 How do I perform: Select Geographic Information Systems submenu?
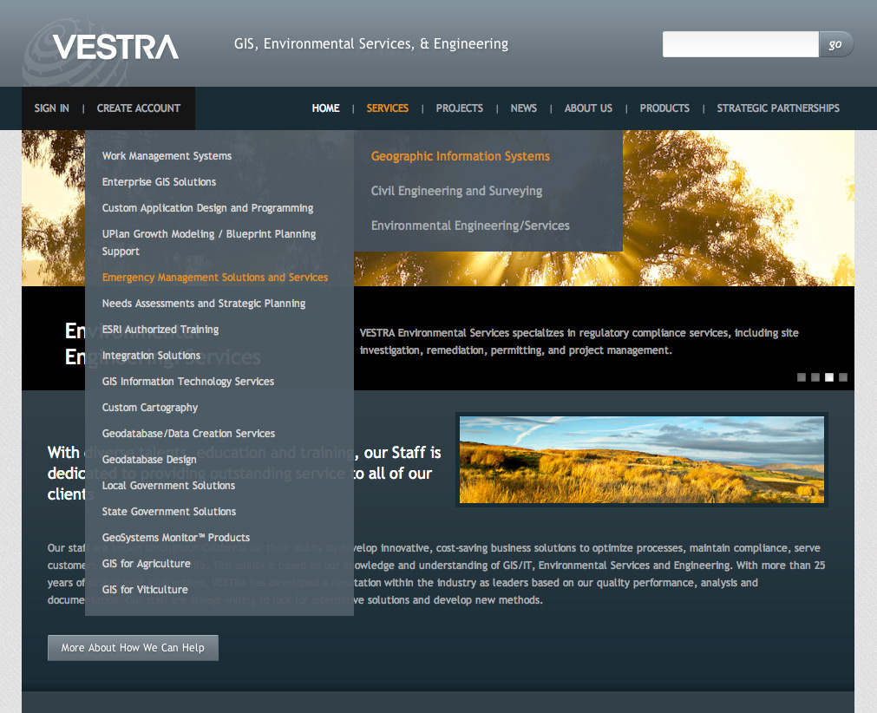tap(461, 157)
